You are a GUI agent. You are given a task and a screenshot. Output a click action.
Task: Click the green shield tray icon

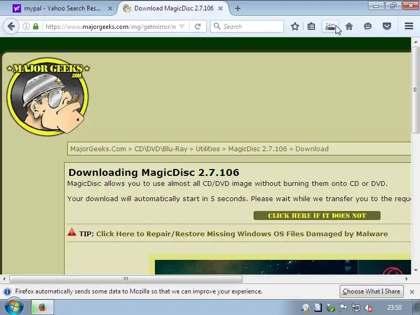point(331,308)
